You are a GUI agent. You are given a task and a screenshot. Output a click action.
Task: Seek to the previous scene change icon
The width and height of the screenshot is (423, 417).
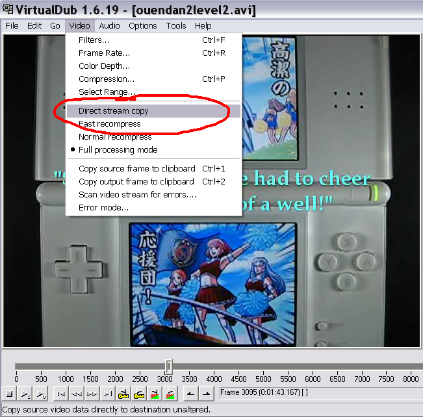[155, 394]
